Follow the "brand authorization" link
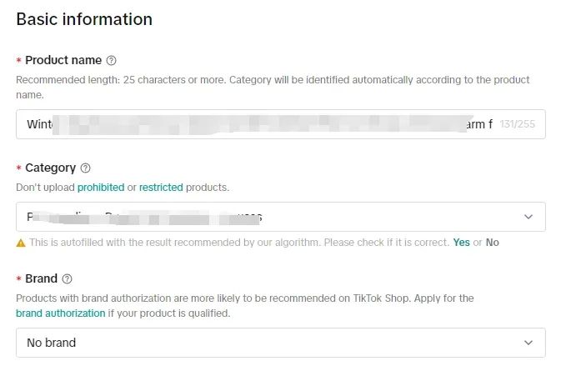Screen dimensions: 561x371 (x=61, y=313)
